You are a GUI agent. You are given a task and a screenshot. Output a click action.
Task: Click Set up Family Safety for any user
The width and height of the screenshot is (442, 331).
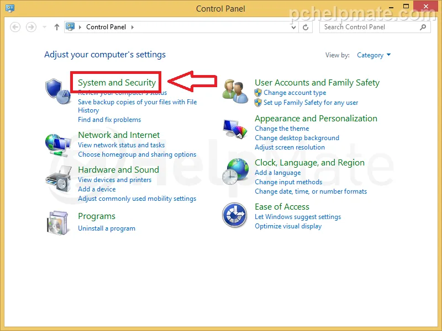(311, 103)
